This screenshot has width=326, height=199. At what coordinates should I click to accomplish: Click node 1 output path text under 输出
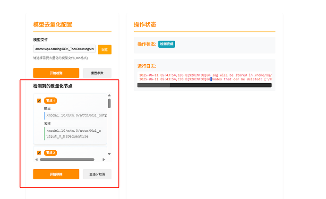(77, 115)
